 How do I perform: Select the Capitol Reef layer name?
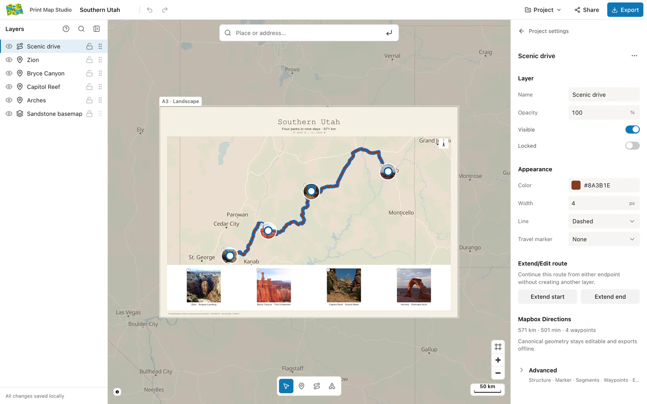tap(43, 87)
